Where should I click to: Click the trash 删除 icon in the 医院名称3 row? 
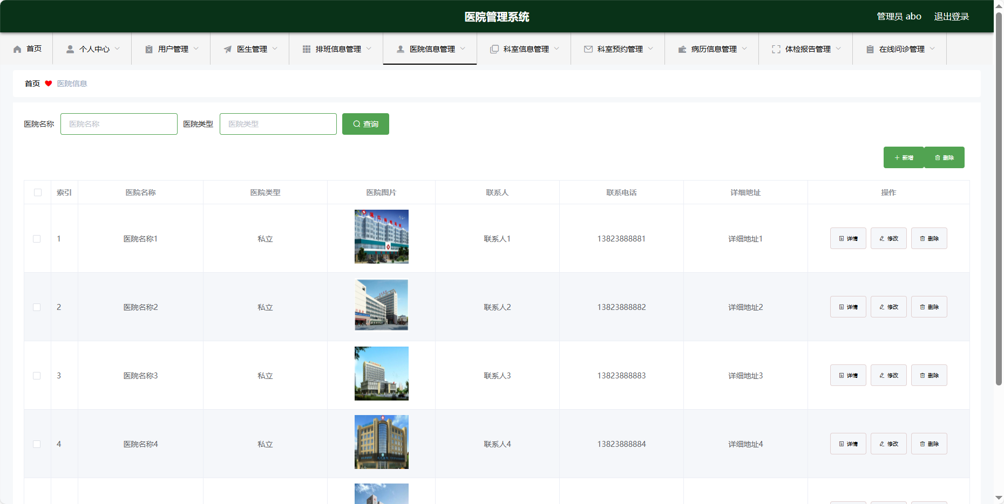coord(922,376)
